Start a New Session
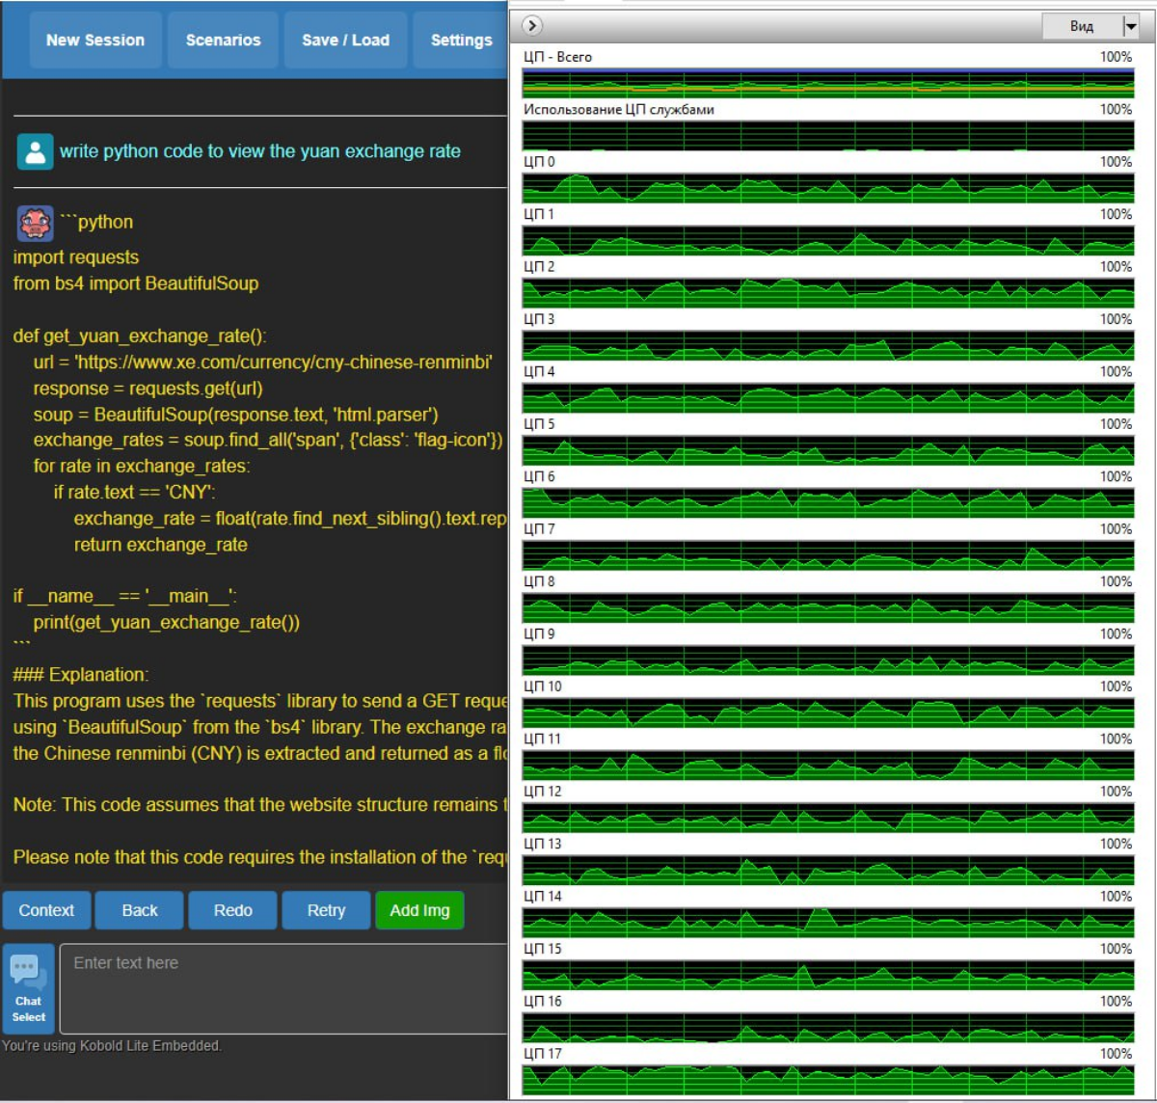1157x1103 pixels. (94, 40)
